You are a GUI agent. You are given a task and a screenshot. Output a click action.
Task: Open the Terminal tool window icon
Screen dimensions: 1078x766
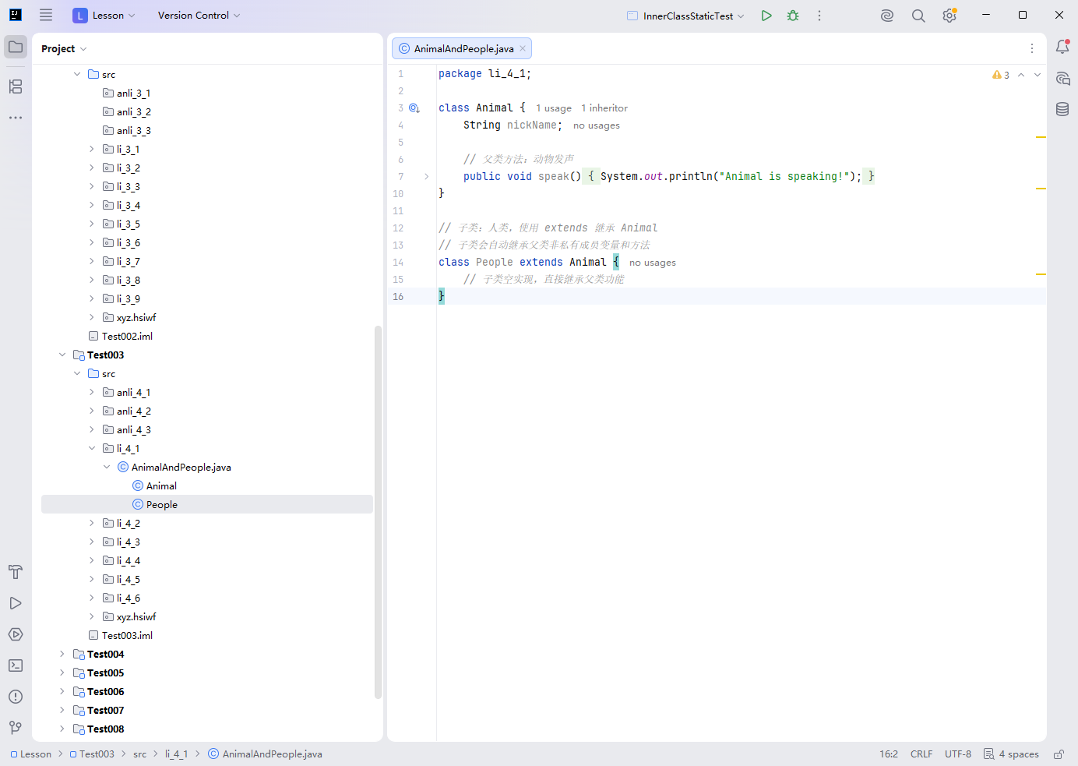pyautogui.click(x=16, y=665)
